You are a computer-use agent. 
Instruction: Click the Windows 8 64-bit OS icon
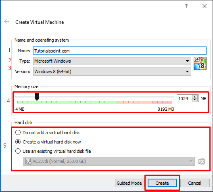pyautogui.click(x=200, y=63)
